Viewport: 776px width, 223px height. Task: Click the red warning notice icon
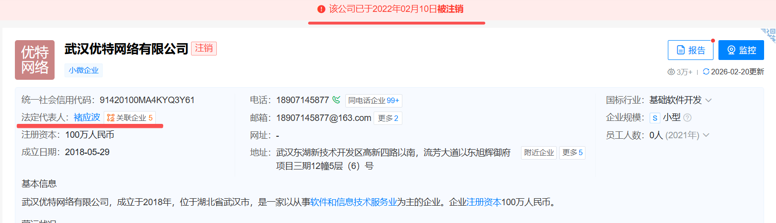(322, 9)
